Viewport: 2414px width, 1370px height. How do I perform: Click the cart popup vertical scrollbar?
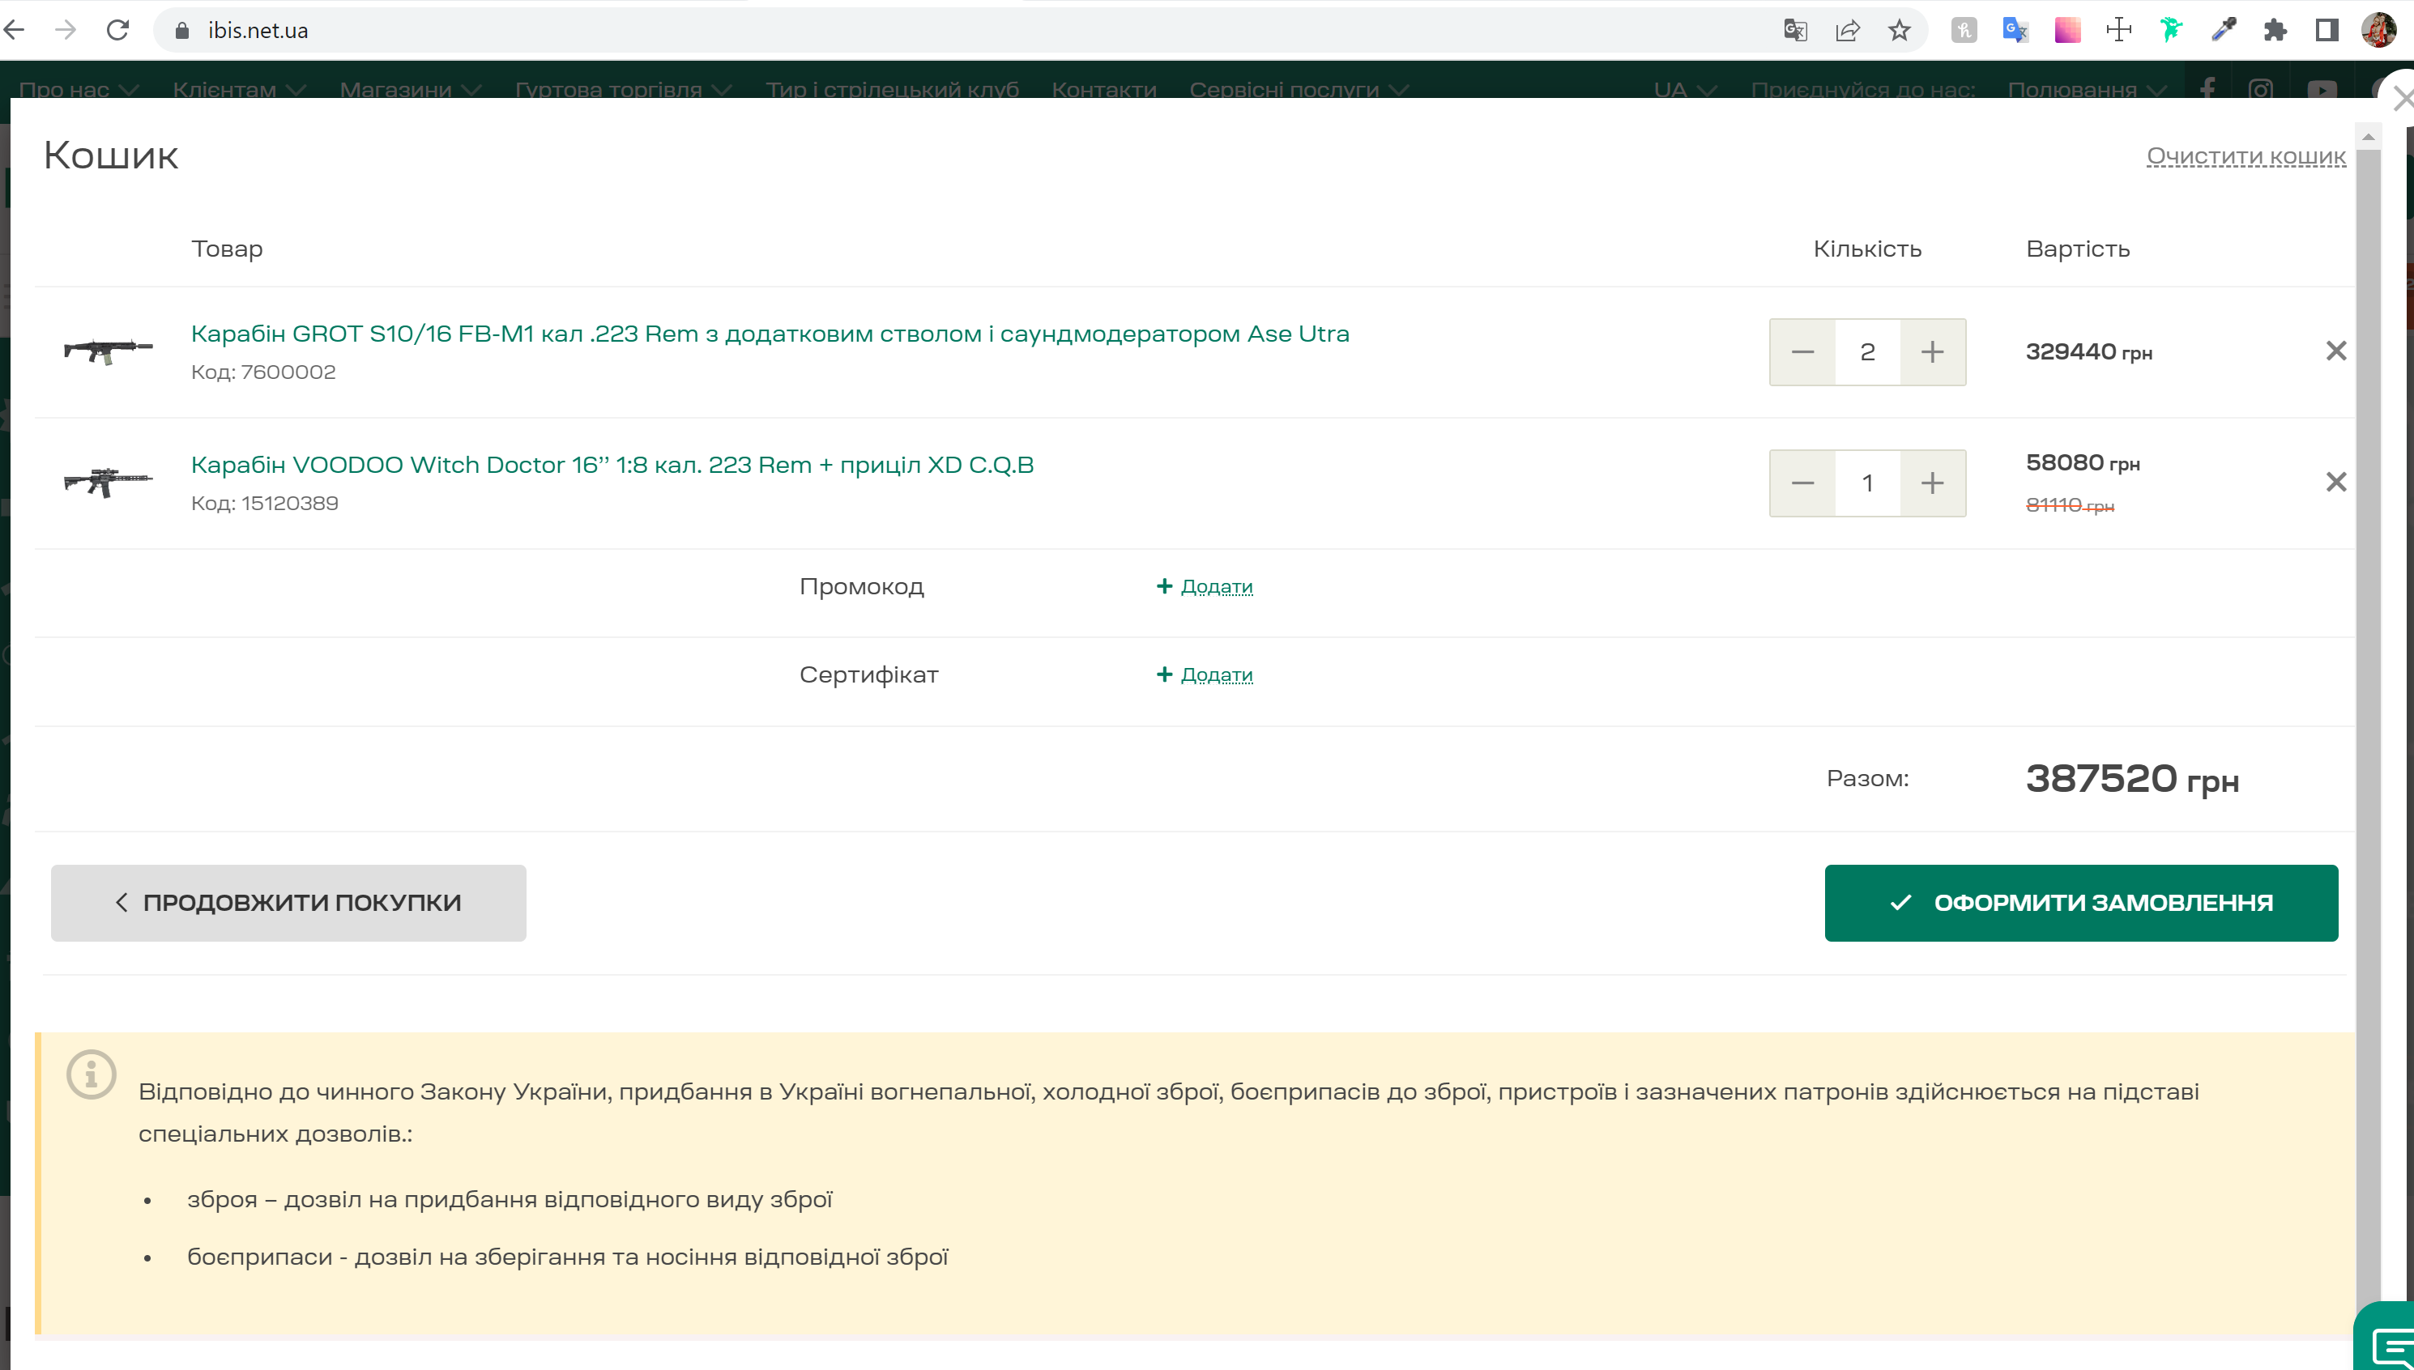point(2368,658)
